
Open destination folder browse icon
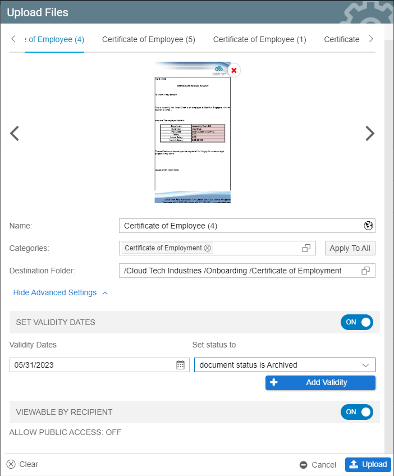coord(366,271)
